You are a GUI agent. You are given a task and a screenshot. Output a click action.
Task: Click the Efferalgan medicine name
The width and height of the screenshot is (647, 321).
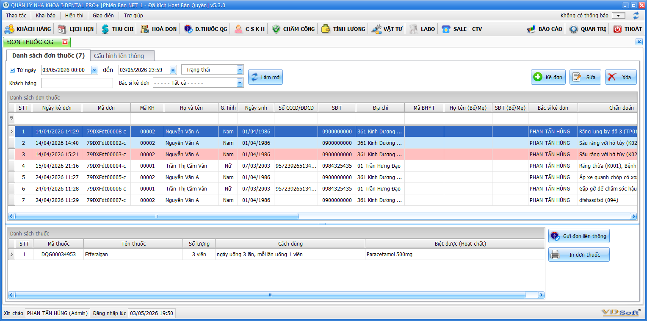pos(97,255)
